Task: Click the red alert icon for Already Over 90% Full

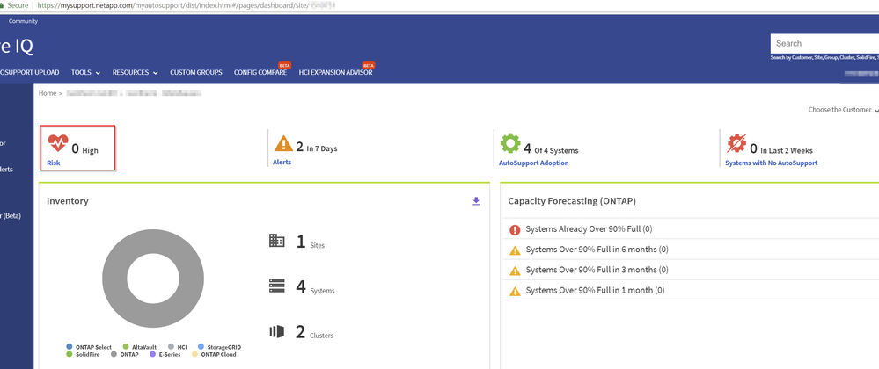Action: [x=515, y=229]
